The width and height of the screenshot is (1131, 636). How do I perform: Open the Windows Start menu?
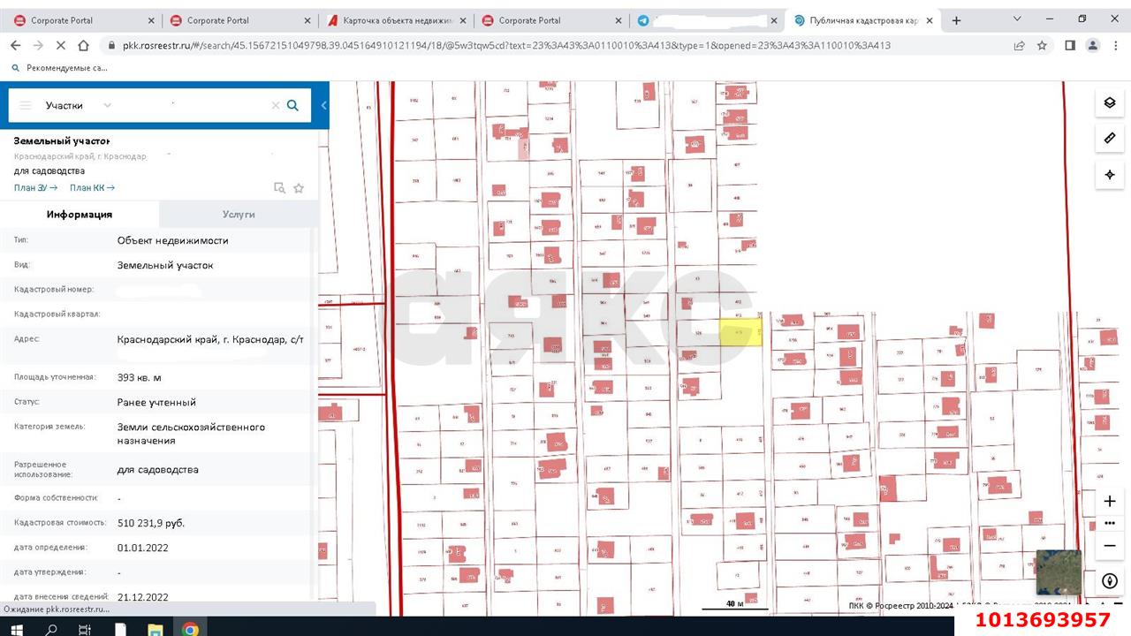[16, 629]
